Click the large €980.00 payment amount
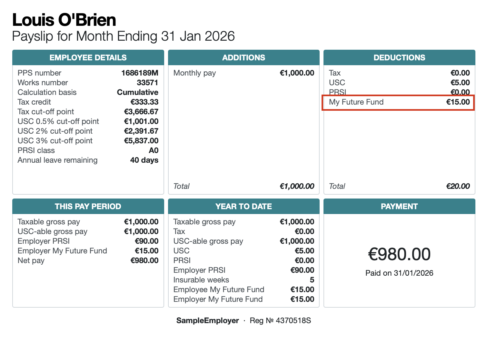The height and width of the screenshot is (337, 487). [x=399, y=254]
